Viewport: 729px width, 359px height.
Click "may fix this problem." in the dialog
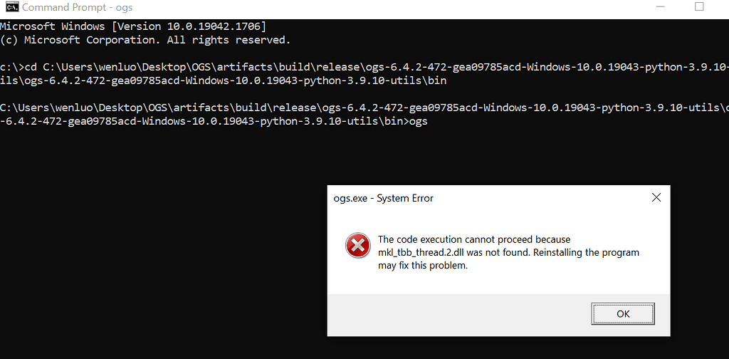tap(422, 266)
